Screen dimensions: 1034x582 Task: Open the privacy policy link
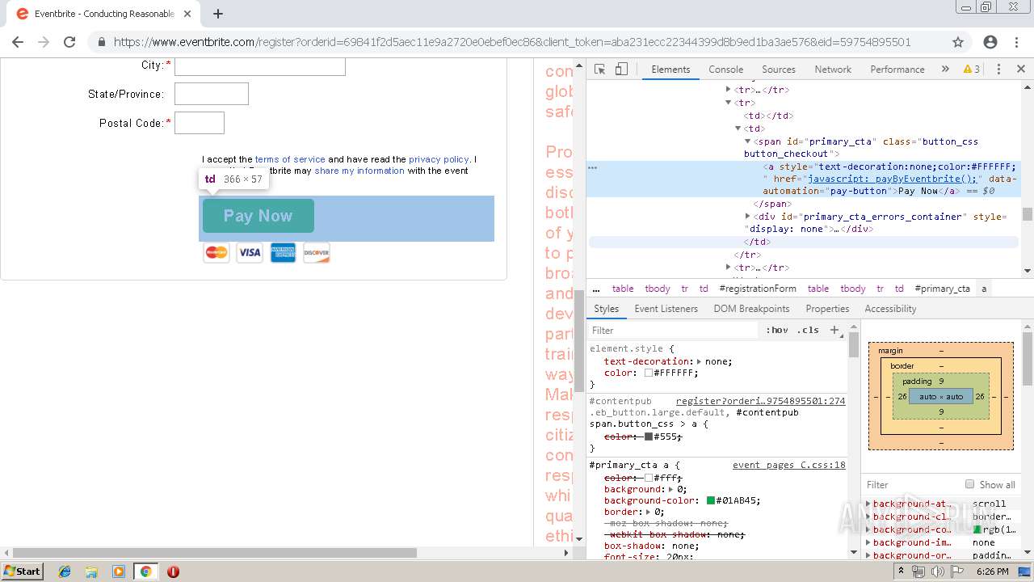coord(439,159)
